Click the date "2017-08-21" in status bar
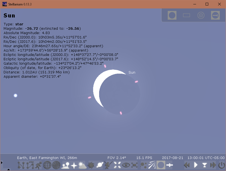This screenshot has width=226, height=171. point(173,158)
